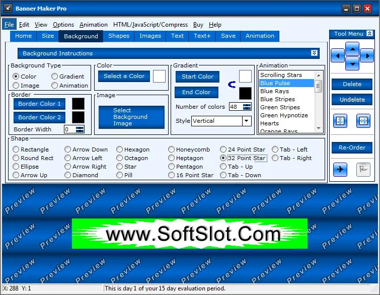The image size is (380, 295).
Task: Click the Re-Order button
Action: [x=352, y=148]
